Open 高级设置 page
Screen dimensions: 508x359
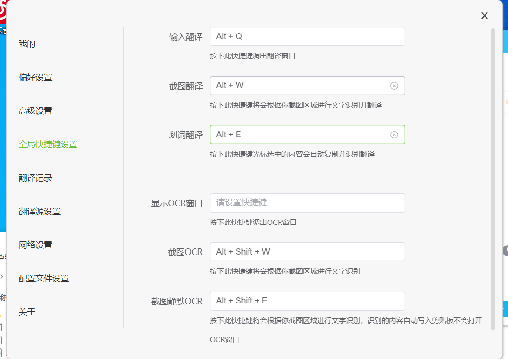(x=35, y=111)
